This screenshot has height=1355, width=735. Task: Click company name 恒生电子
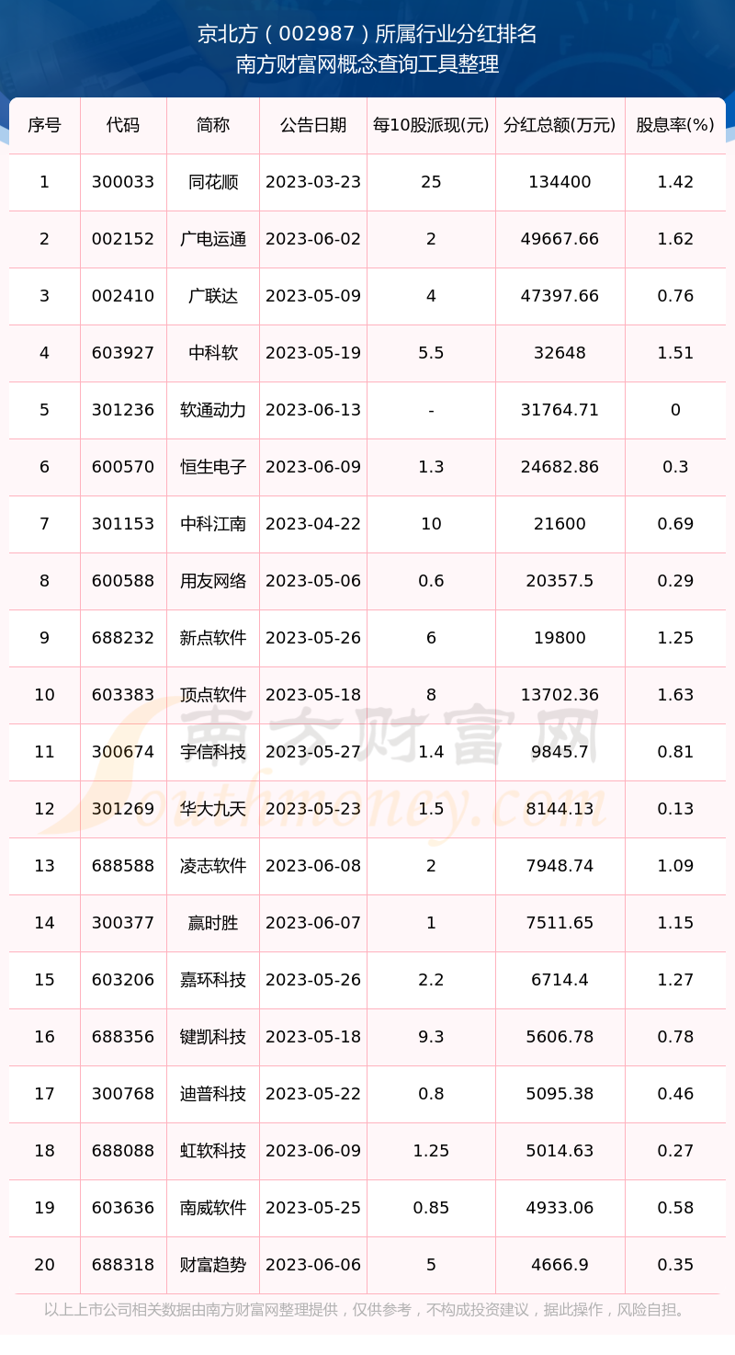(x=213, y=467)
